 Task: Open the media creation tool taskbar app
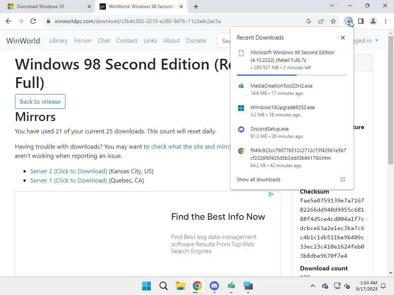(231, 286)
